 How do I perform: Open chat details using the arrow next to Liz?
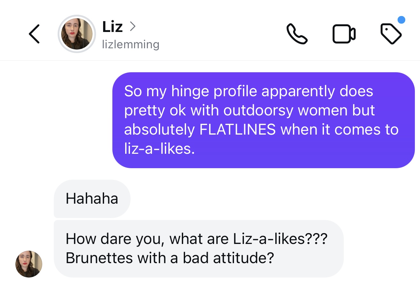click(133, 27)
